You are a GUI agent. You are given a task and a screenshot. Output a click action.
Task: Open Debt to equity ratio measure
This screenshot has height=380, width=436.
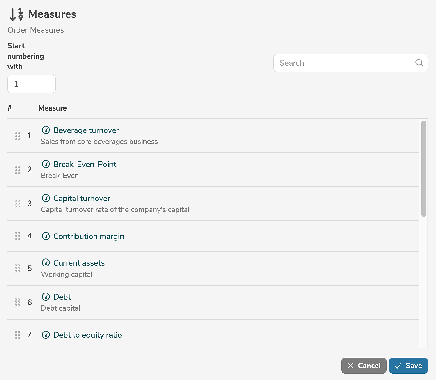pos(87,335)
